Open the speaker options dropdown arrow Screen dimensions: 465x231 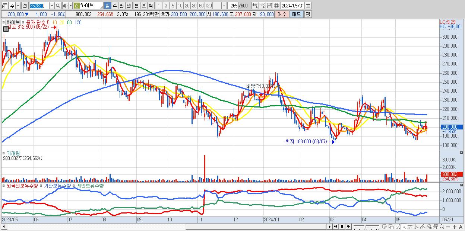coord(70,6)
